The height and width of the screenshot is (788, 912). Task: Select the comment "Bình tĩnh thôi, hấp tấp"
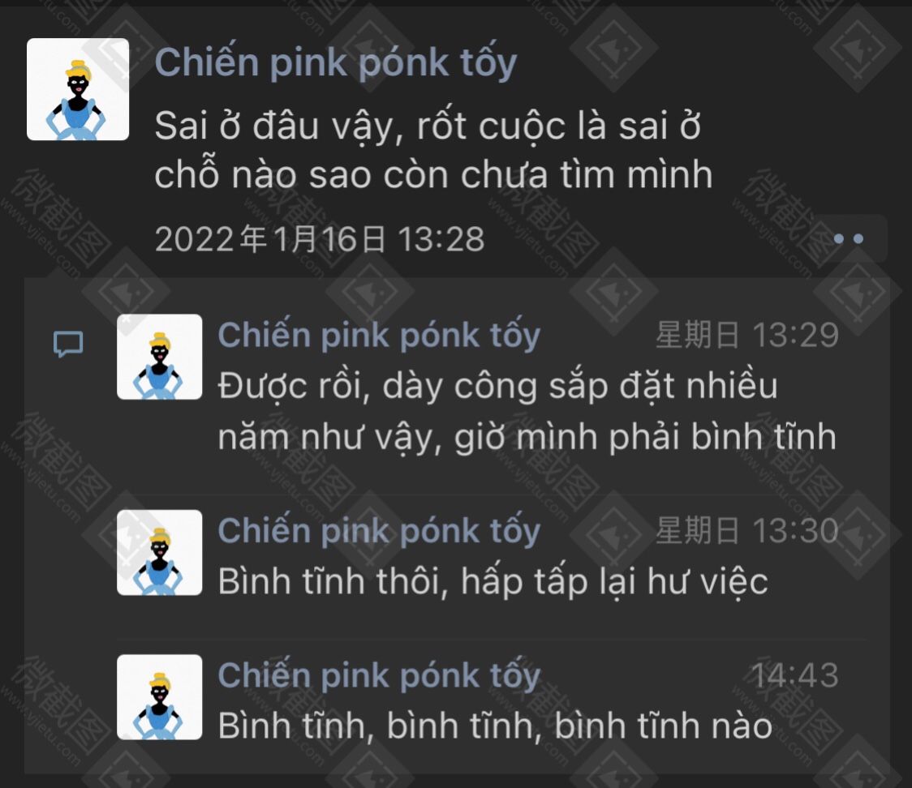click(493, 582)
